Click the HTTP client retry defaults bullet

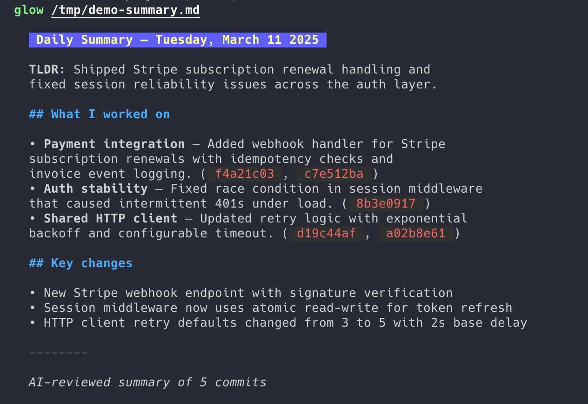[x=285, y=323]
